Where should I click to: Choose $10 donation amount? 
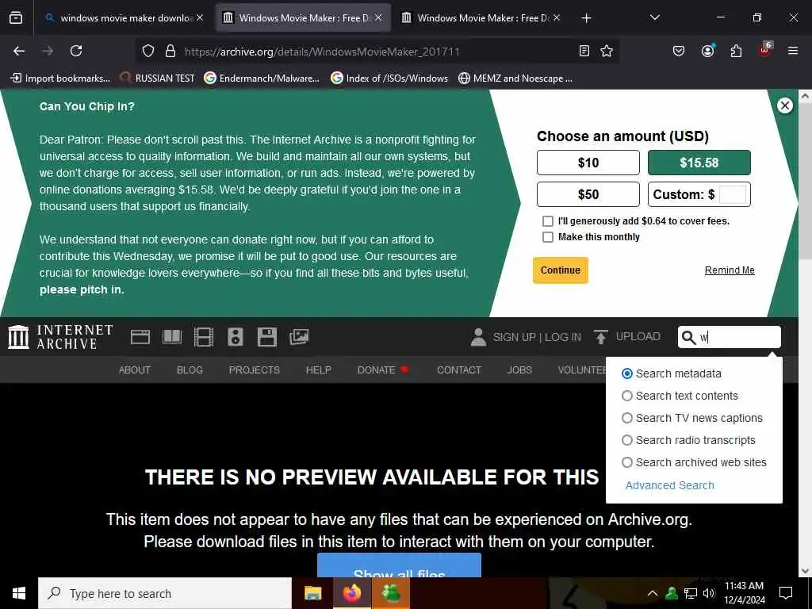[x=588, y=163]
